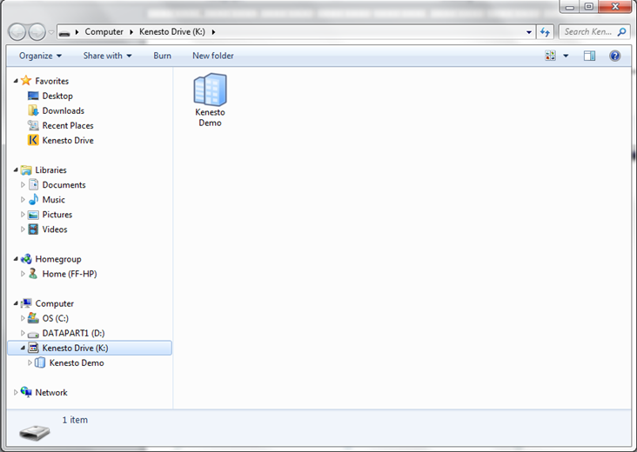
Task: Click the Music note icon
Action: 33,199
